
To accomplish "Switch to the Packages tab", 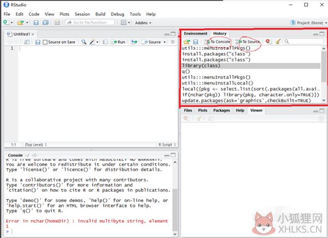I will 221,110.
